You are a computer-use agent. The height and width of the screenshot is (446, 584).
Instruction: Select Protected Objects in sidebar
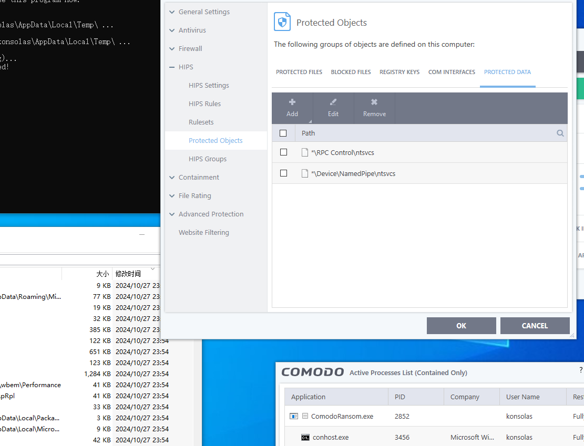216,140
